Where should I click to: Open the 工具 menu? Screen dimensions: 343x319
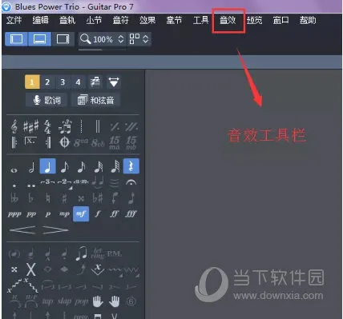click(x=200, y=20)
